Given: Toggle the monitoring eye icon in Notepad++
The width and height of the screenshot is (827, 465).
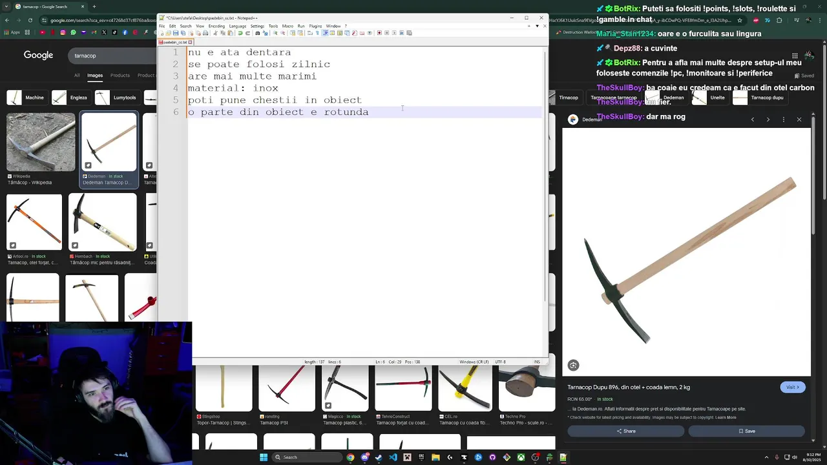Looking at the screenshot, I should (369, 32).
